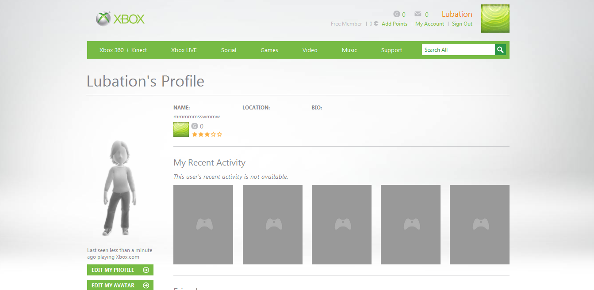Click the Edit My Avatar button
Image resolution: width=594 pixels, height=290 pixels.
120,285
